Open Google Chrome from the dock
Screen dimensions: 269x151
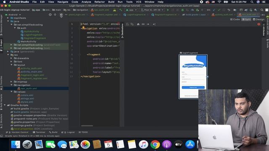[x=155, y=144]
